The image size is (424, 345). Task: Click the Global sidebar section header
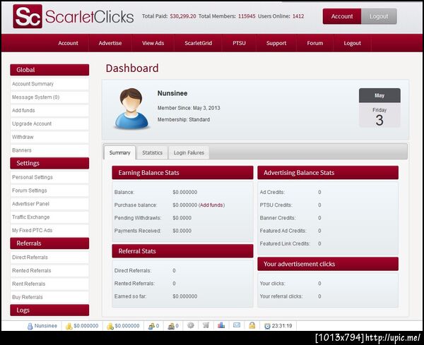point(49,70)
